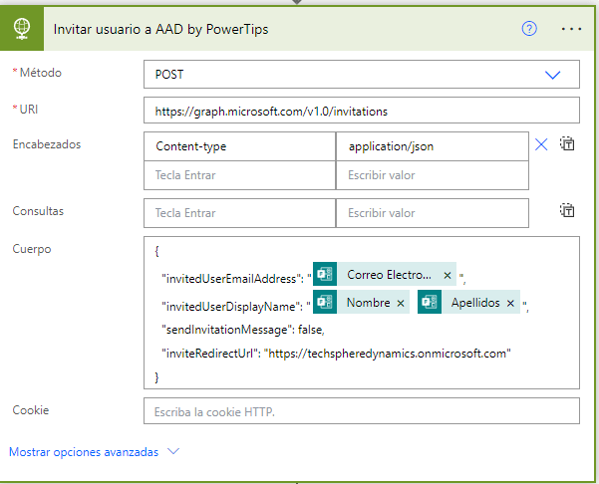
Task: Open the help question mark icon
Action: [529, 28]
